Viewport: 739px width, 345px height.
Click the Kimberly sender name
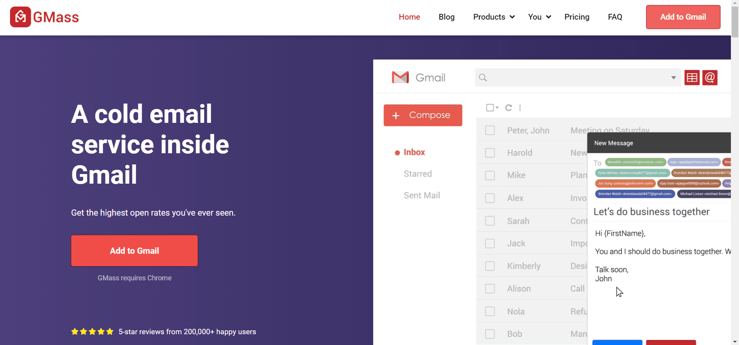(x=524, y=266)
